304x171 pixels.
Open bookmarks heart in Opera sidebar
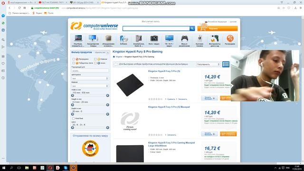3,63
